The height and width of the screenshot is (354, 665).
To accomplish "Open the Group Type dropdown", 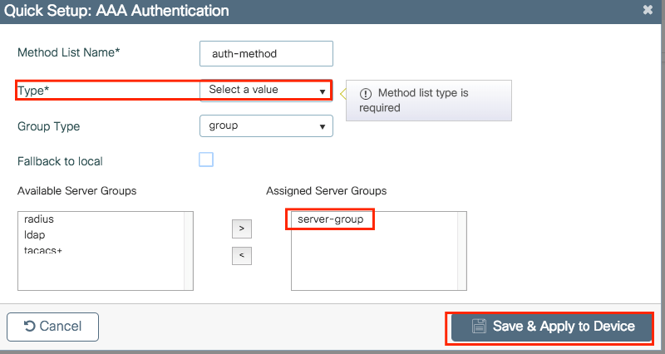I will [x=266, y=125].
